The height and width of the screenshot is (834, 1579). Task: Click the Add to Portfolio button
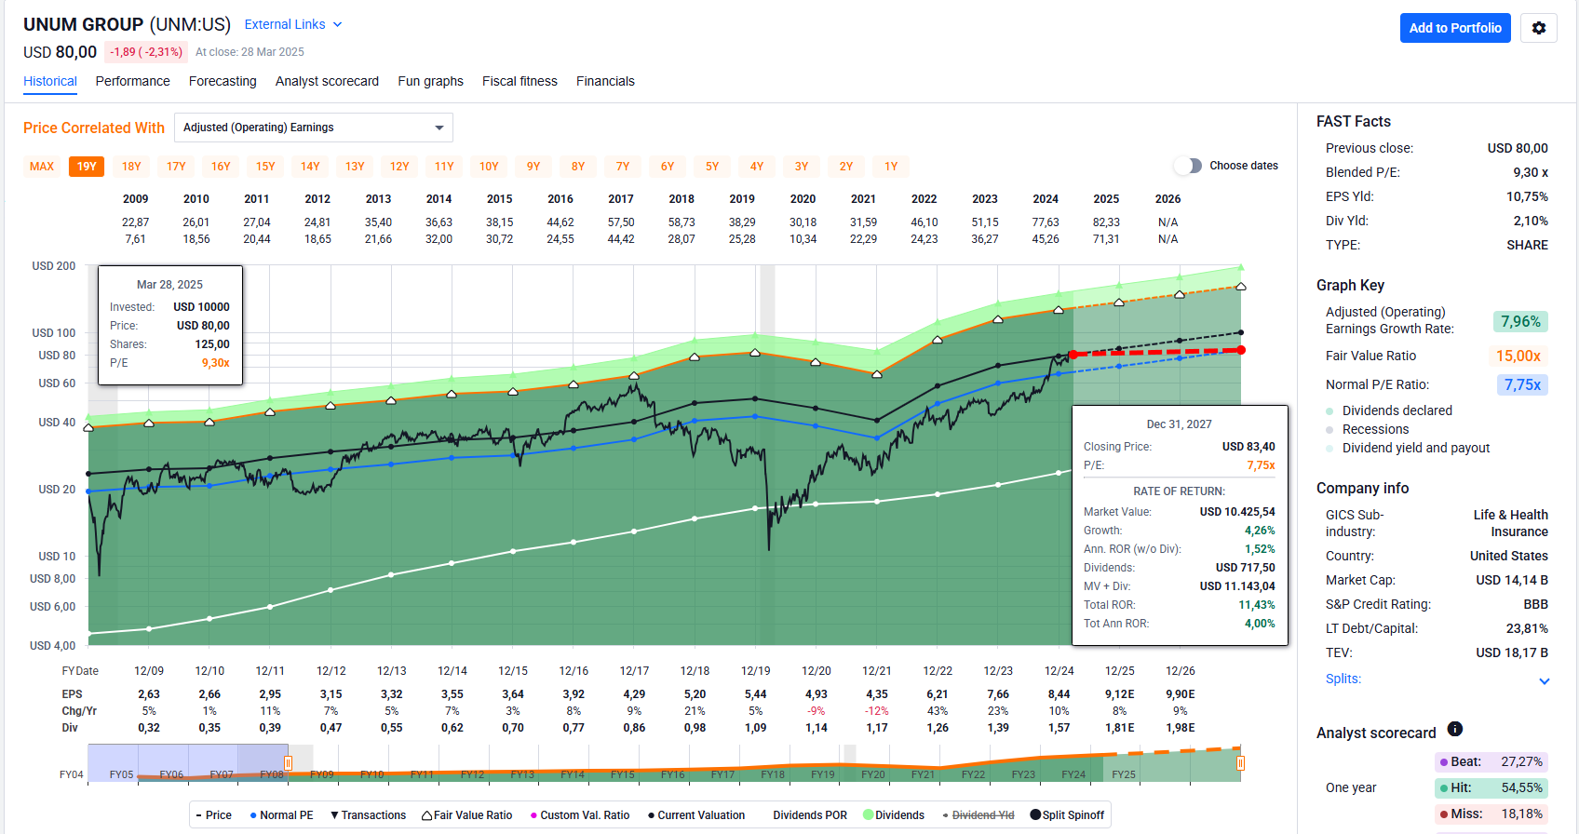point(1454,28)
